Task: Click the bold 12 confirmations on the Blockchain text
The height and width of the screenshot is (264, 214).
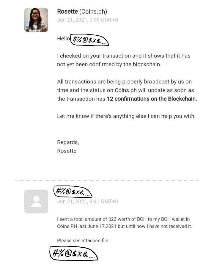Action: pos(152,99)
